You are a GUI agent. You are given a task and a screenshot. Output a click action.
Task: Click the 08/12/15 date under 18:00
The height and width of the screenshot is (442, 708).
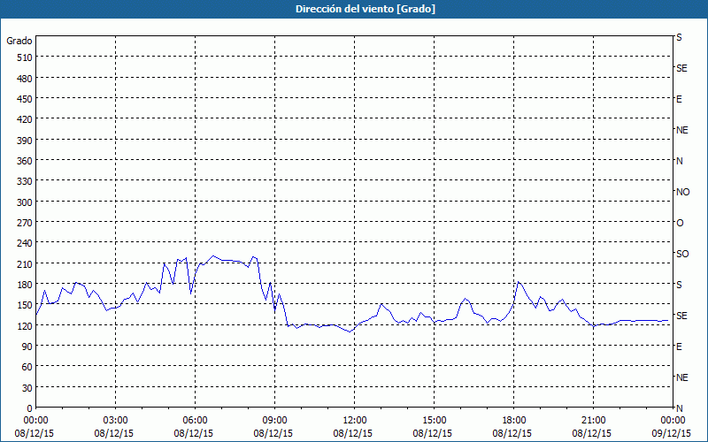512,433
